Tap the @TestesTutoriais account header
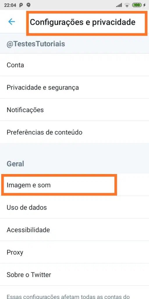Image resolution: width=149 pixels, height=299 pixels. (36, 44)
